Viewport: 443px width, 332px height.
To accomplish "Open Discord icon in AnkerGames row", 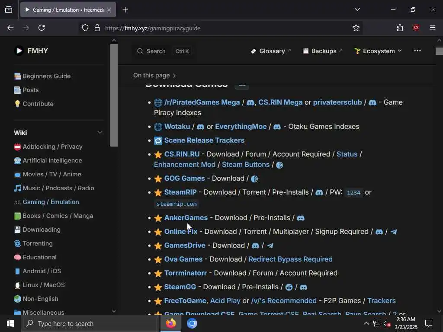I will tap(301, 218).
